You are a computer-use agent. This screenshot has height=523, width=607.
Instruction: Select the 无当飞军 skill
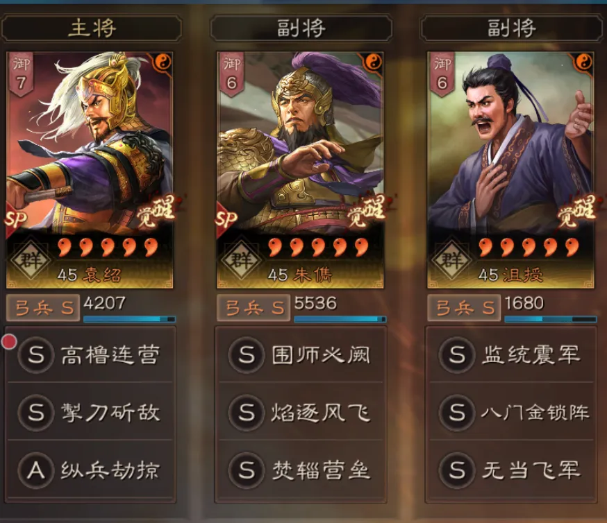(x=511, y=470)
